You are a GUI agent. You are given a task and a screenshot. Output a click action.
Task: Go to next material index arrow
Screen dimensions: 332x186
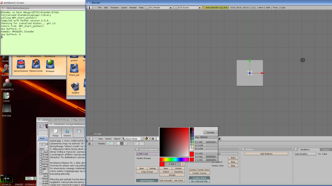click(179, 164)
